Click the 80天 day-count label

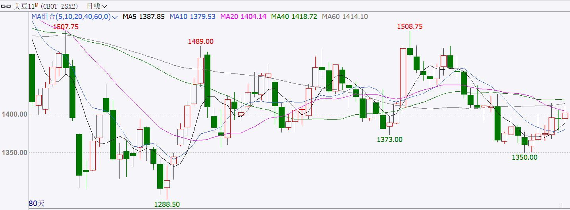click(37, 204)
